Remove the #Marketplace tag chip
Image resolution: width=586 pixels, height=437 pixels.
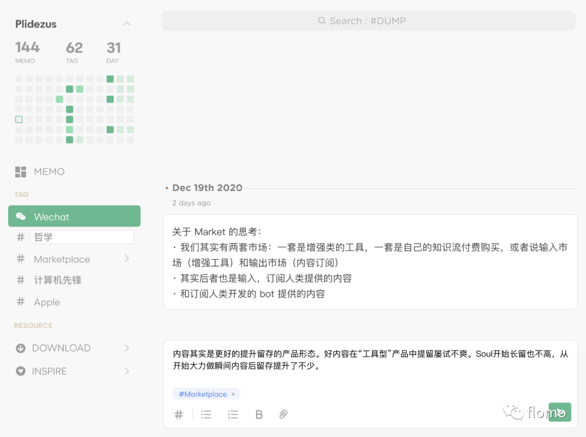(x=233, y=394)
